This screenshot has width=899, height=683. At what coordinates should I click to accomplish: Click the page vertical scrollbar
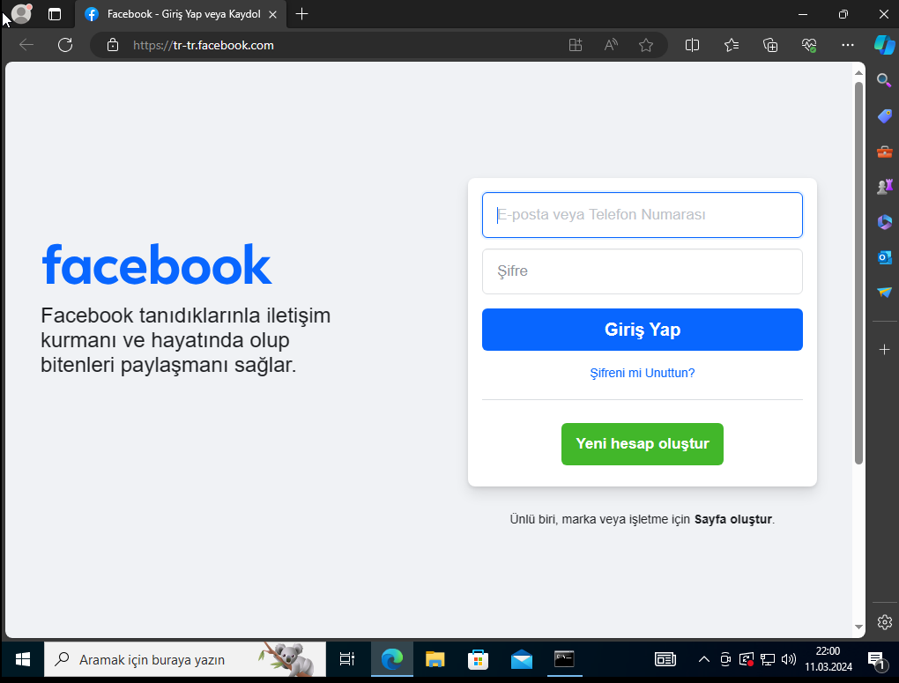[x=858, y=273]
